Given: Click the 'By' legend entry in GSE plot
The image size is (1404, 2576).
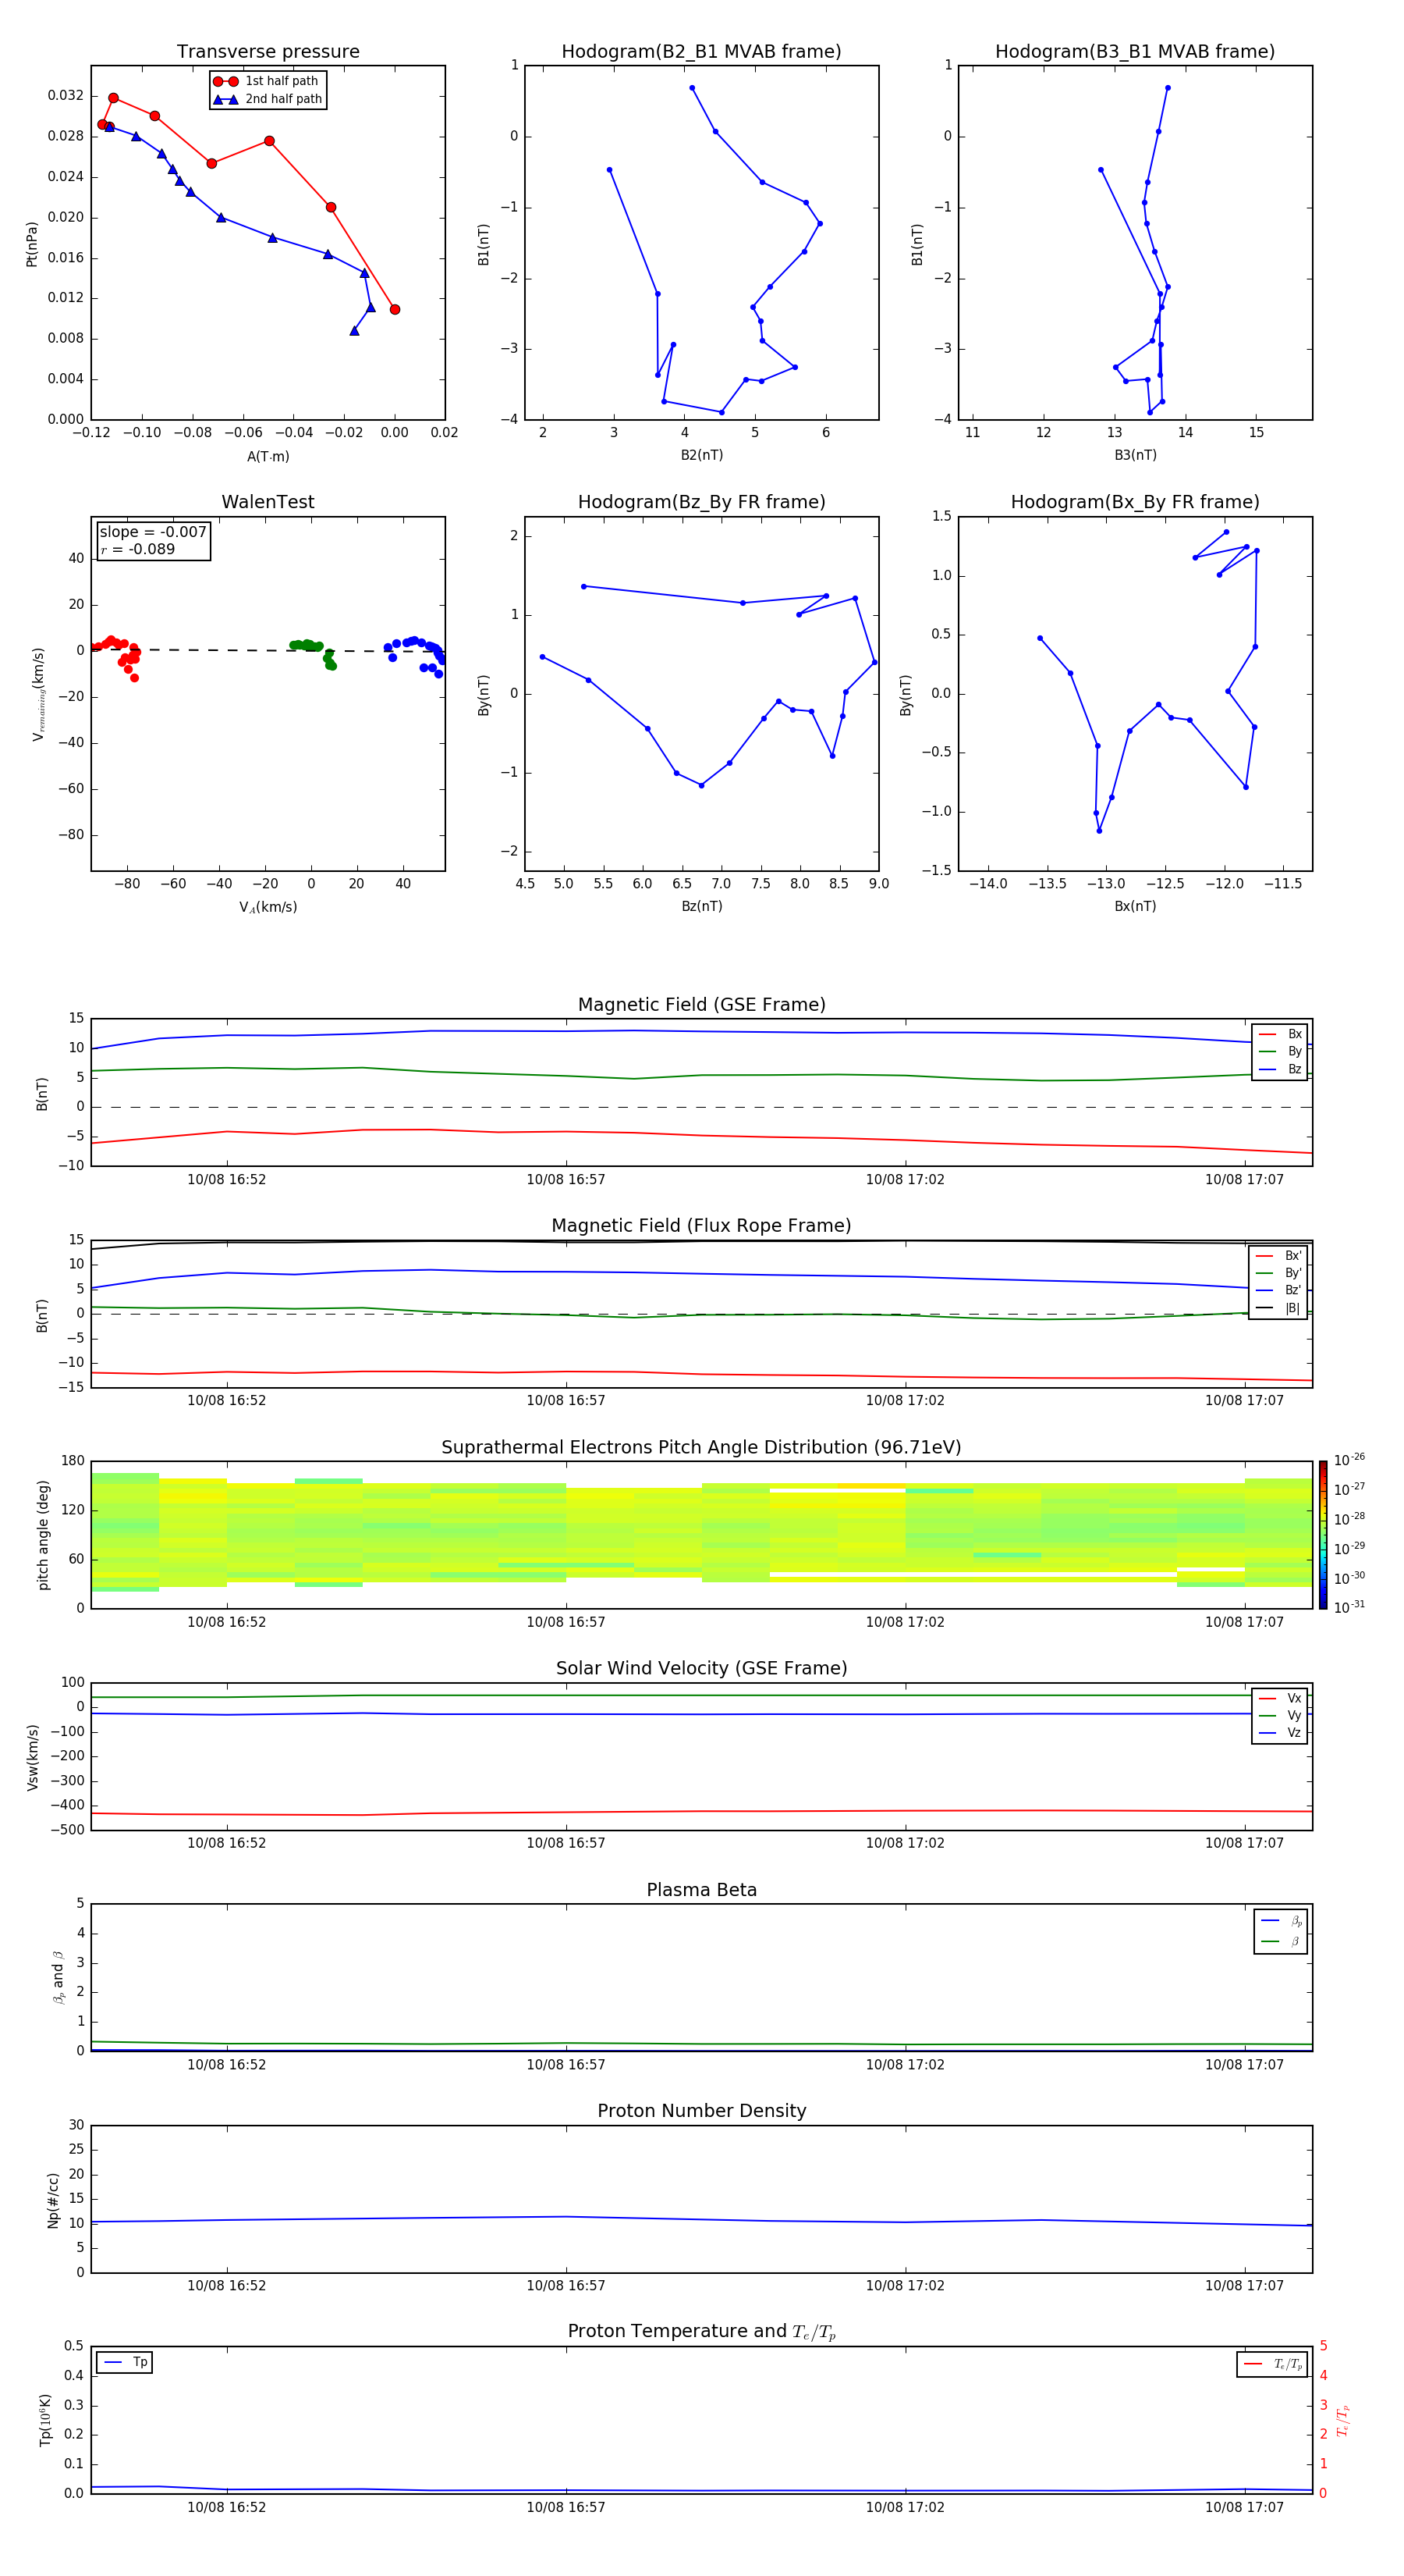Looking at the screenshot, I should (x=1280, y=1051).
